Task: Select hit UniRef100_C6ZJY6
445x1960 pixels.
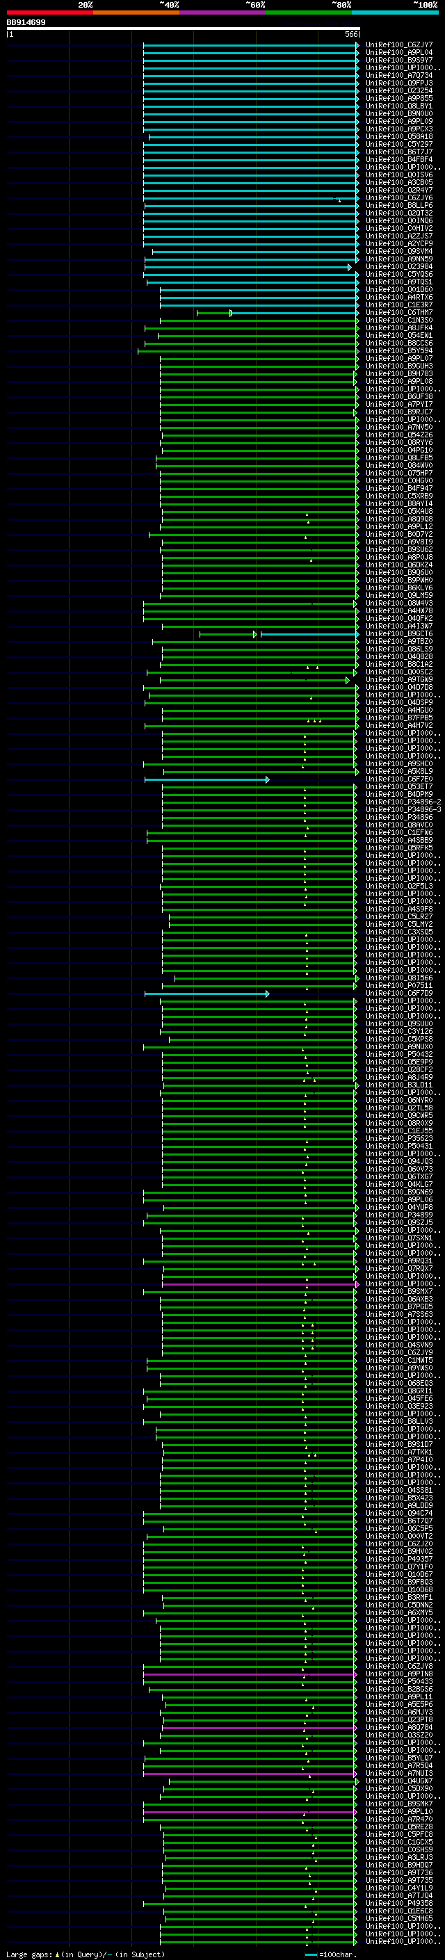Action: (398, 198)
